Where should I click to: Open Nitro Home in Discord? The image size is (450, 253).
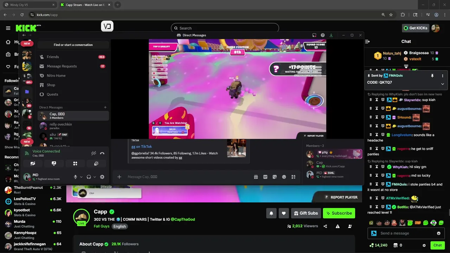coord(73,76)
